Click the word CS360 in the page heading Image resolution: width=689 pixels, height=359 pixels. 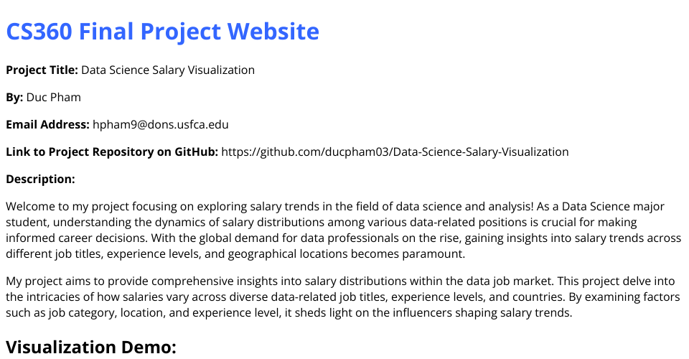(39, 32)
